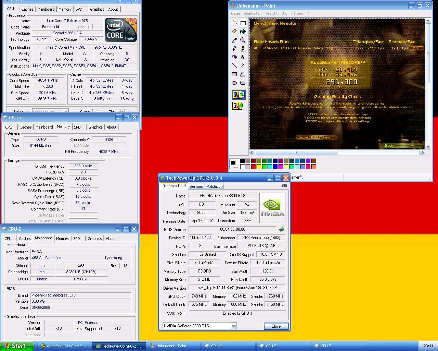Choose the Curve tool in Paint
The image size is (438, 351).
click(243, 65)
